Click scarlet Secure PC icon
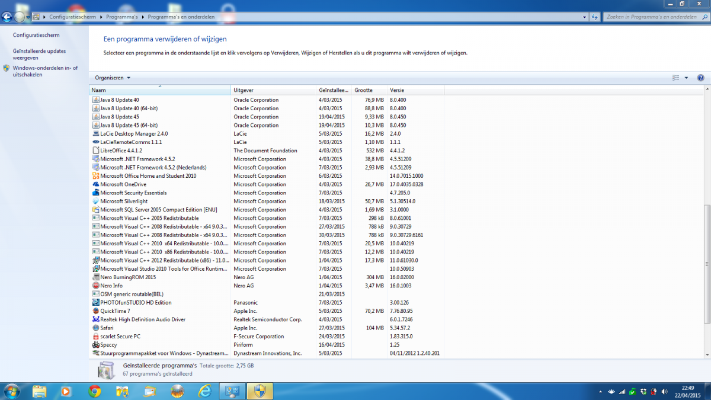 coord(96,337)
